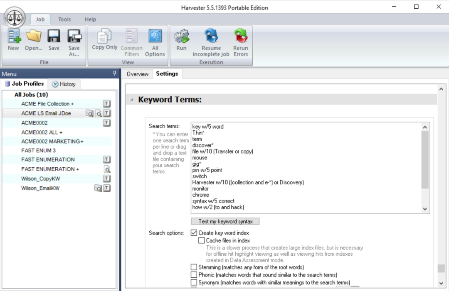Enable the Phonic matching option
Screen dimensions: 449x291
pos(194,274)
